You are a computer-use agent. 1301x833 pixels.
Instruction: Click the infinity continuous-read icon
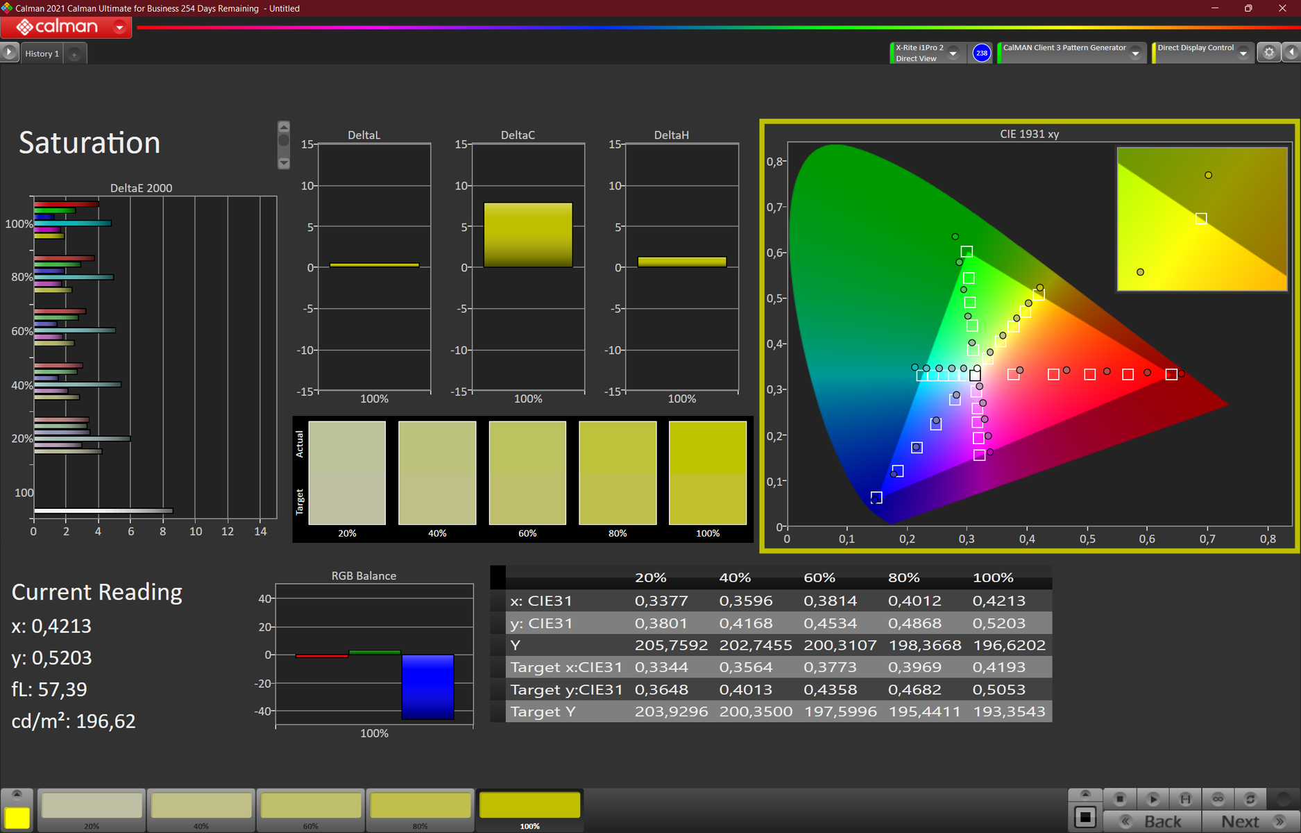coord(1218,799)
